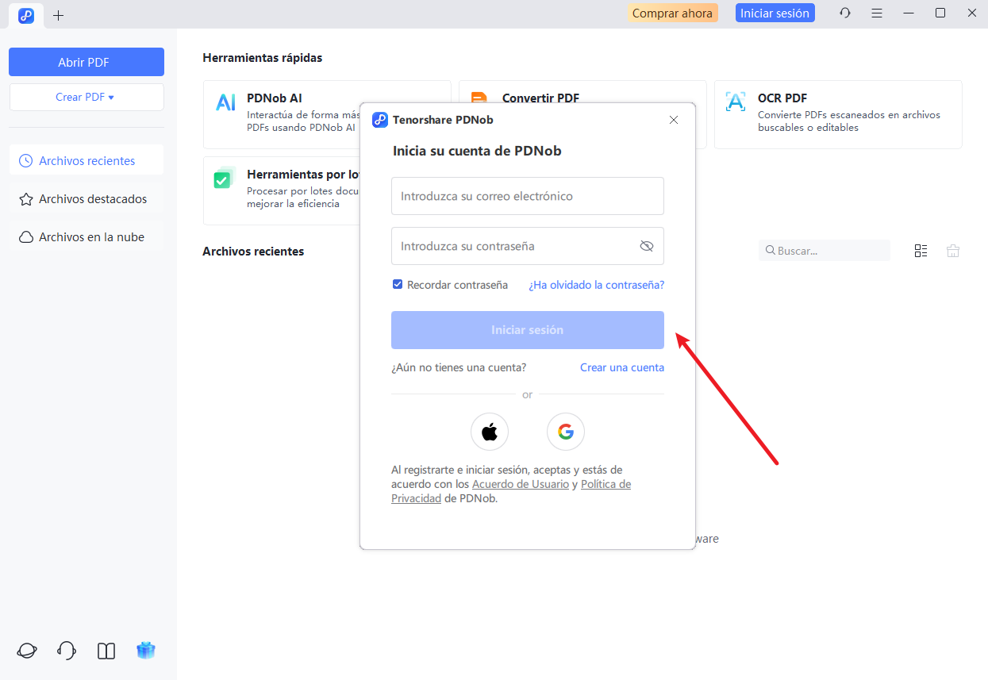Switch recent files to list view icon
The height and width of the screenshot is (680, 988).
click(x=921, y=251)
